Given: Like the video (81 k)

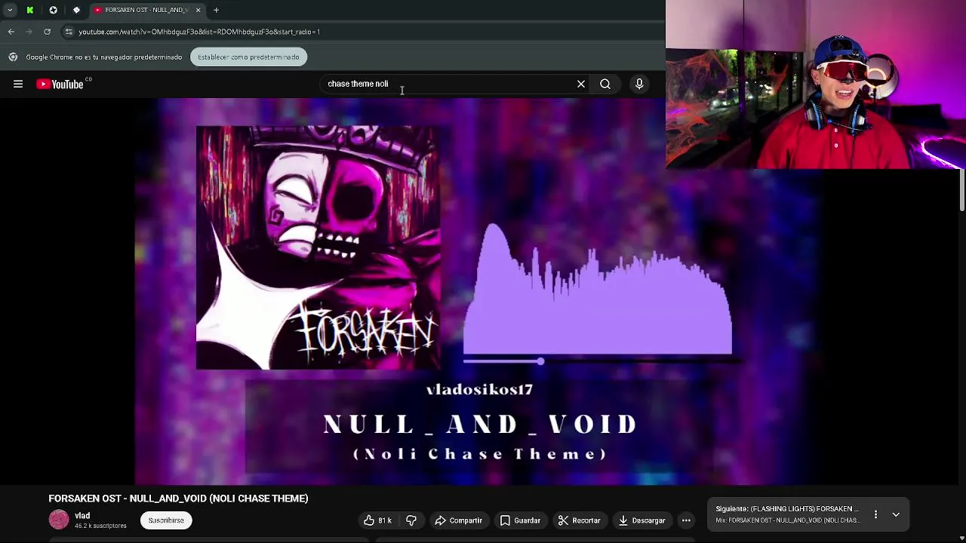Looking at the screenshot, I should point(377,520).
